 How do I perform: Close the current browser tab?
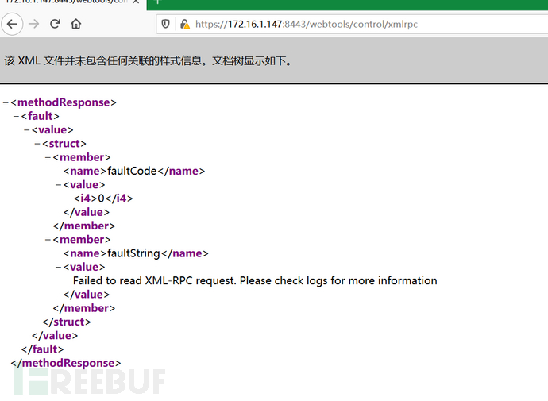point(136,2)
